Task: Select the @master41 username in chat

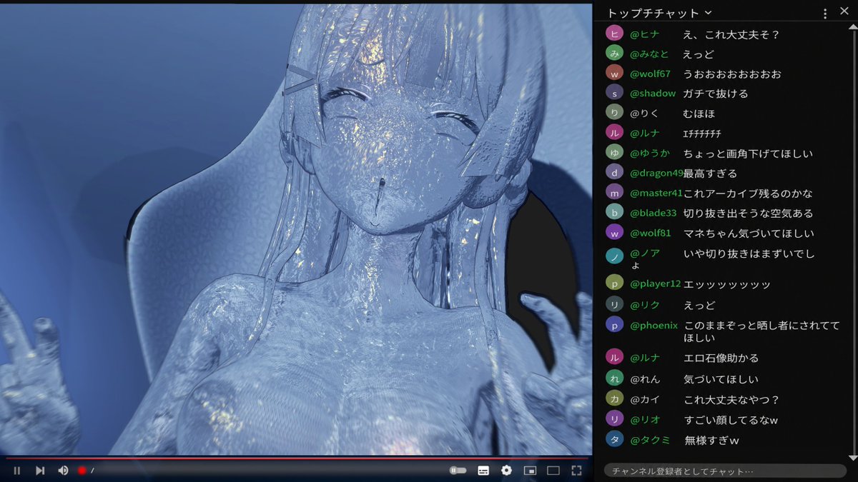Action: (x=656, y=193)
